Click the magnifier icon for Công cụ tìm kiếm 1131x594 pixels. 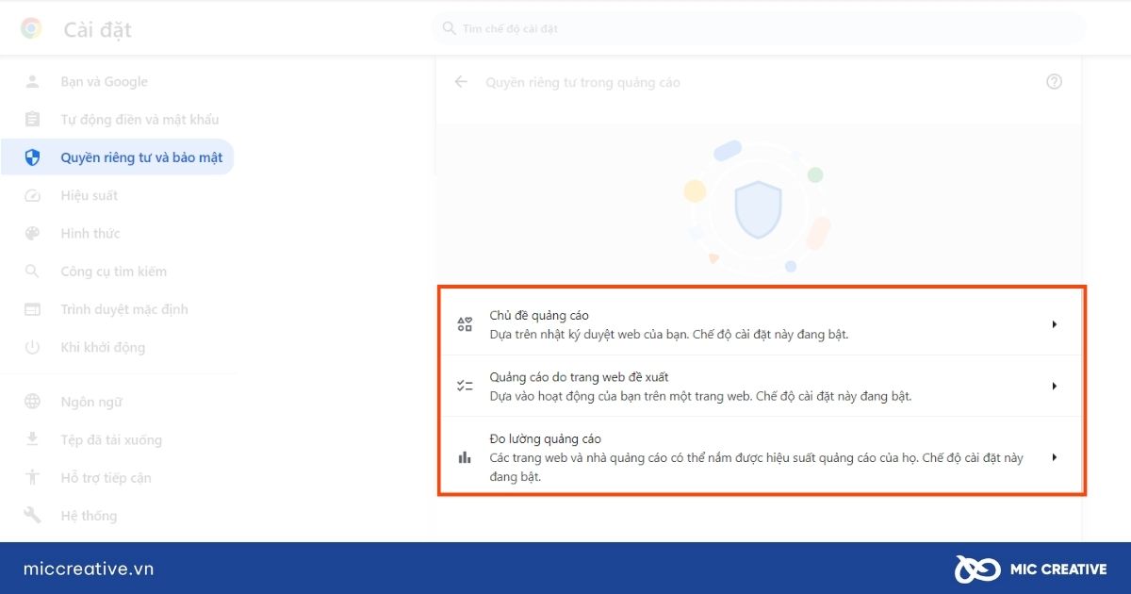[32, 272]
